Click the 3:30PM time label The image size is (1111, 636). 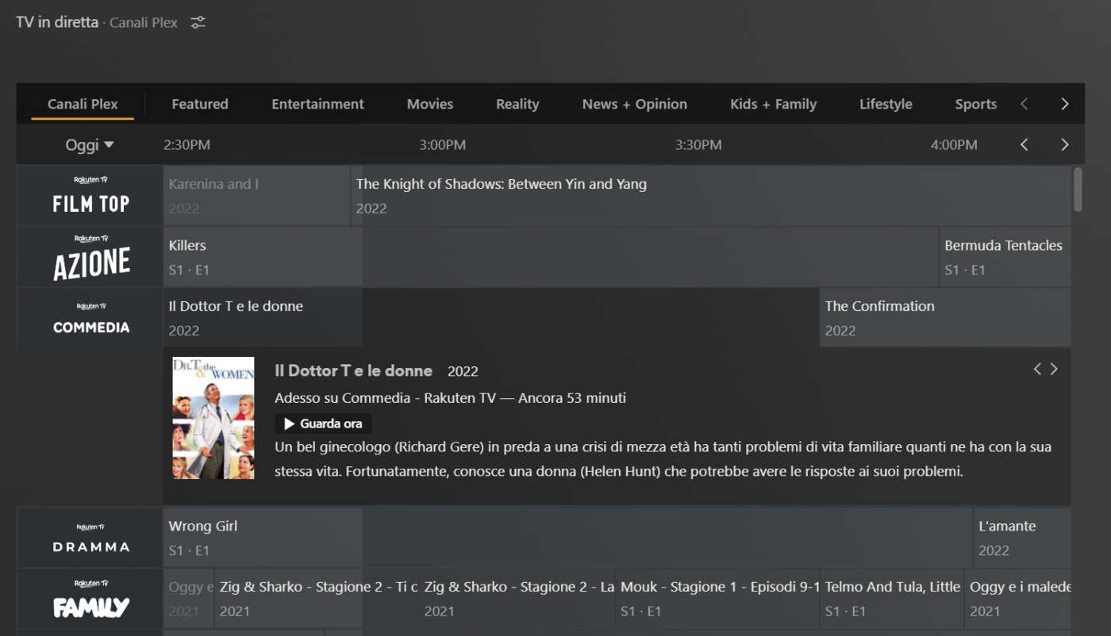tap(698, 145)
